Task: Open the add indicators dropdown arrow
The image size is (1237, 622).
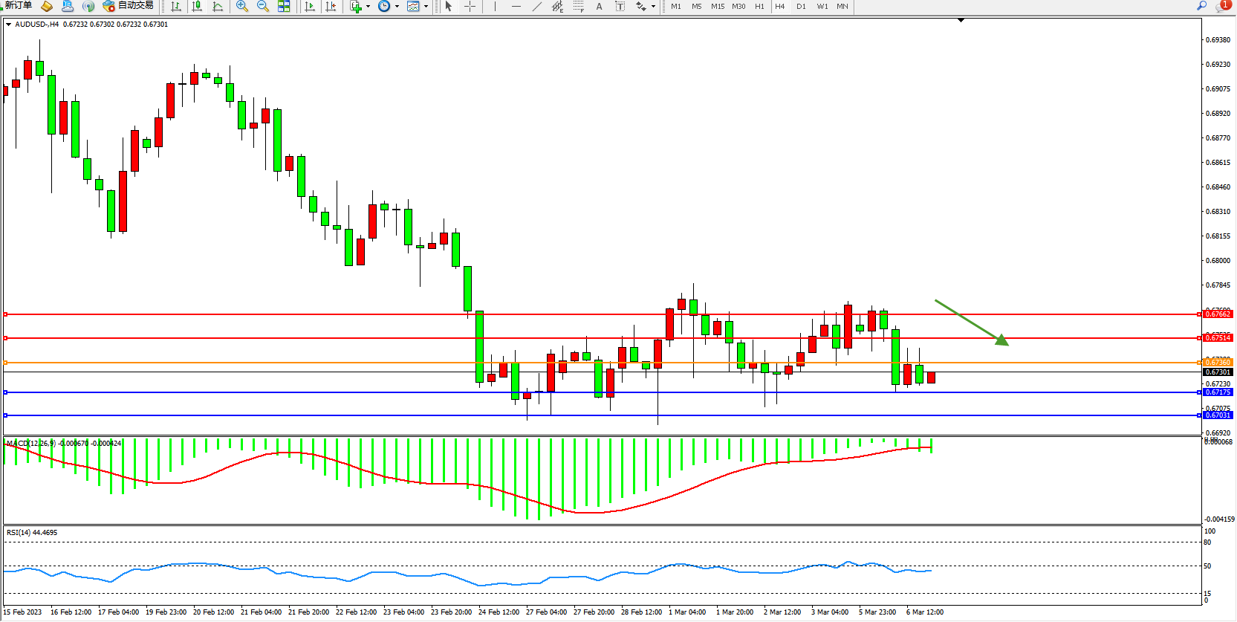Action: pyautogui.click(x=368, y=6)
